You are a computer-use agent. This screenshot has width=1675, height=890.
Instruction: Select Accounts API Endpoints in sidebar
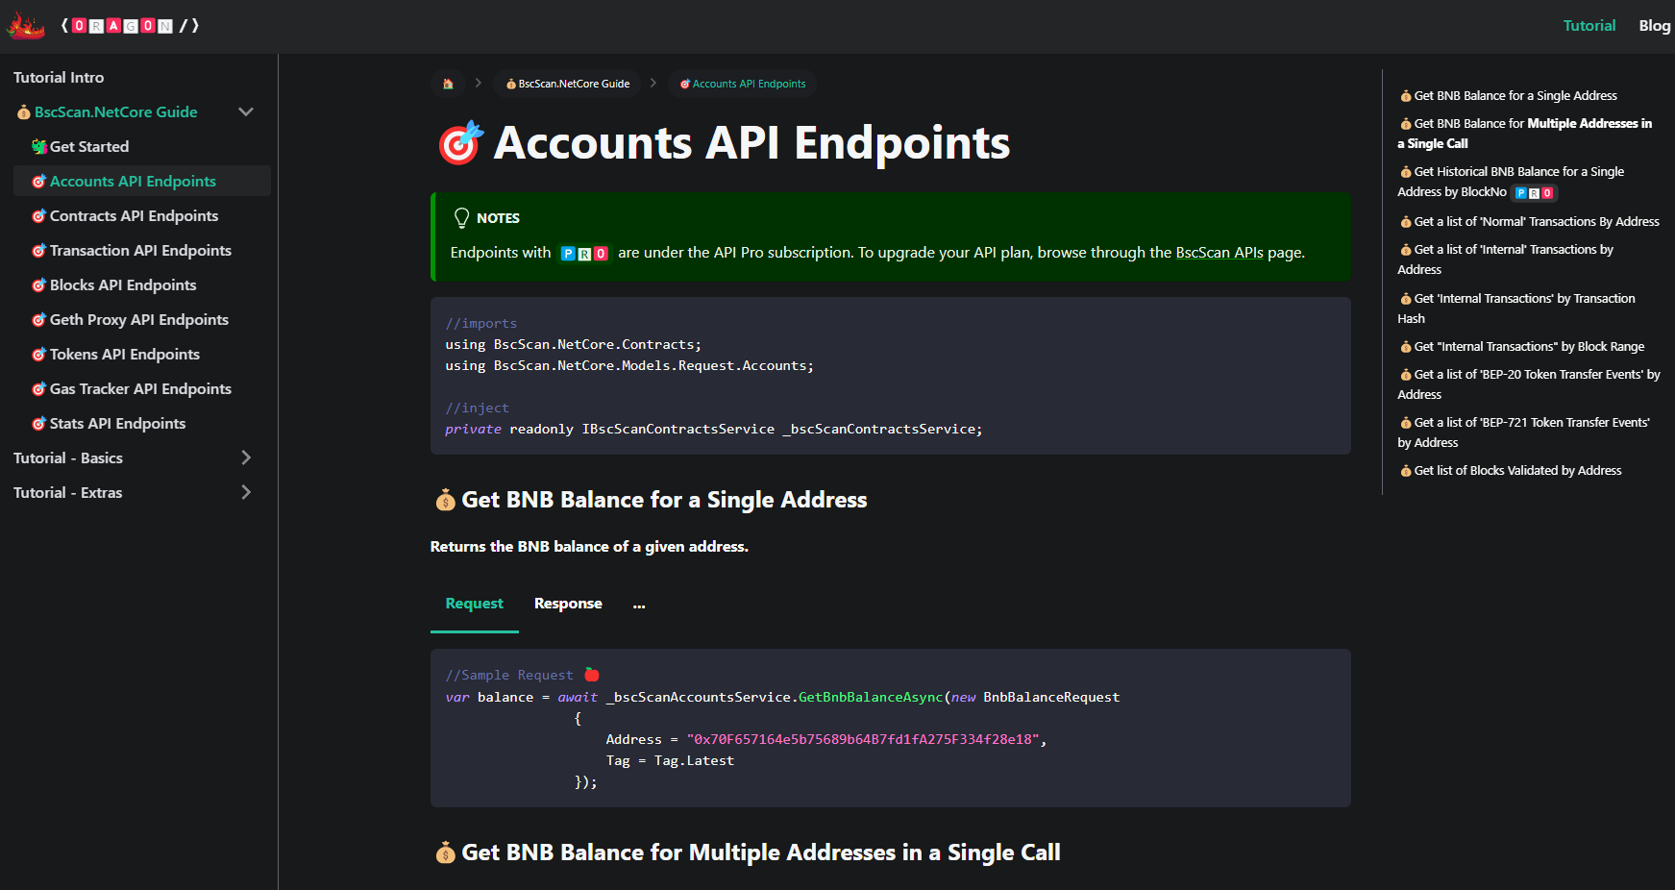pos(142,181)
